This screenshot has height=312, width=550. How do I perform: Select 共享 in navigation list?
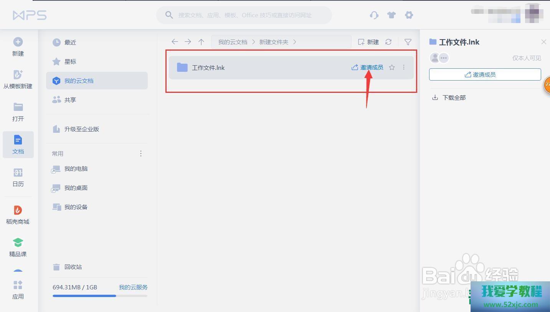click(x=70, y=100)
